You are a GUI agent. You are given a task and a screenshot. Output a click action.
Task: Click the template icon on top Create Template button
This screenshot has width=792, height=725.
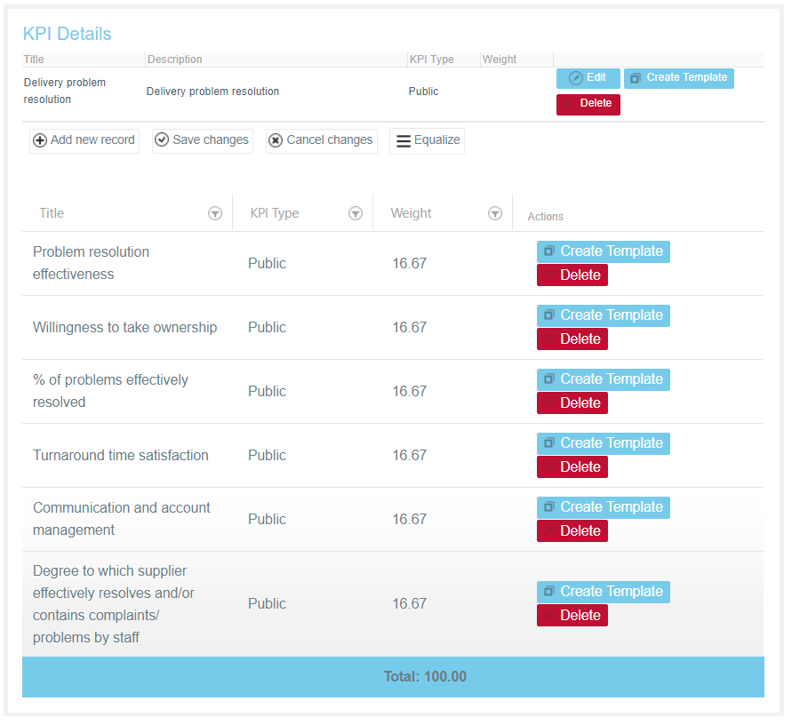point(636,78)
